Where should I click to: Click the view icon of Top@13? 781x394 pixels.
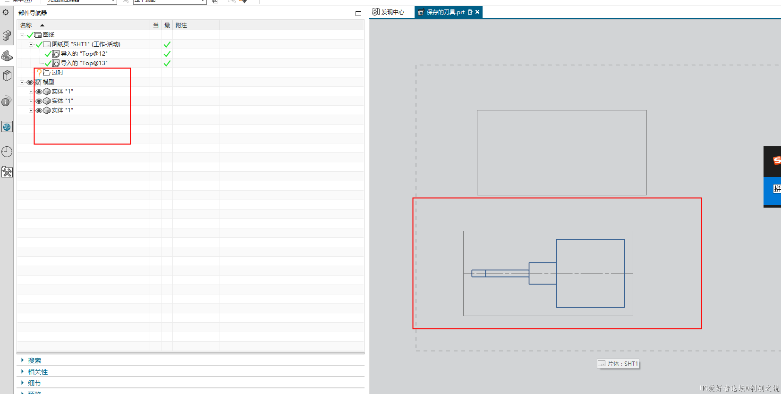(x=56, y=63)
